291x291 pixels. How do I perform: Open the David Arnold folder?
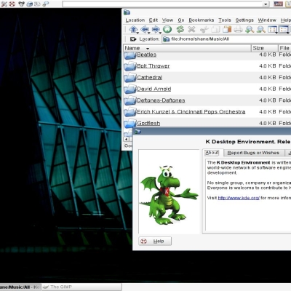(154, 89)
